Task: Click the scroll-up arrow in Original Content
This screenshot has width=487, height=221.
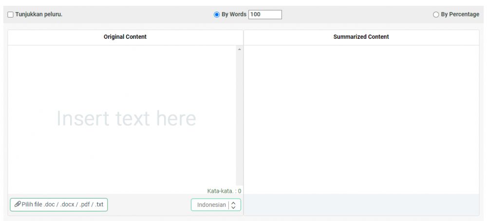Action: [x=239, y=50]
